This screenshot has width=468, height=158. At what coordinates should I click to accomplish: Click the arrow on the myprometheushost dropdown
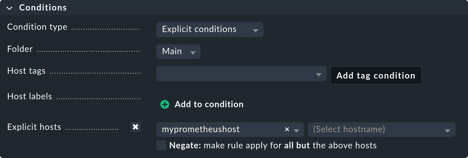pyautogui.click(x=296, y=131)
